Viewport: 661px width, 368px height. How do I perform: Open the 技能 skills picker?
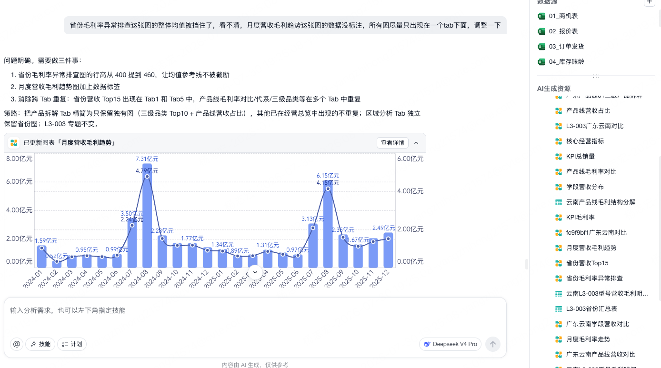point(40,344)
